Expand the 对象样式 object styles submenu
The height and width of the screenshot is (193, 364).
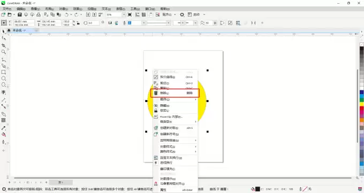pos(175,146)
